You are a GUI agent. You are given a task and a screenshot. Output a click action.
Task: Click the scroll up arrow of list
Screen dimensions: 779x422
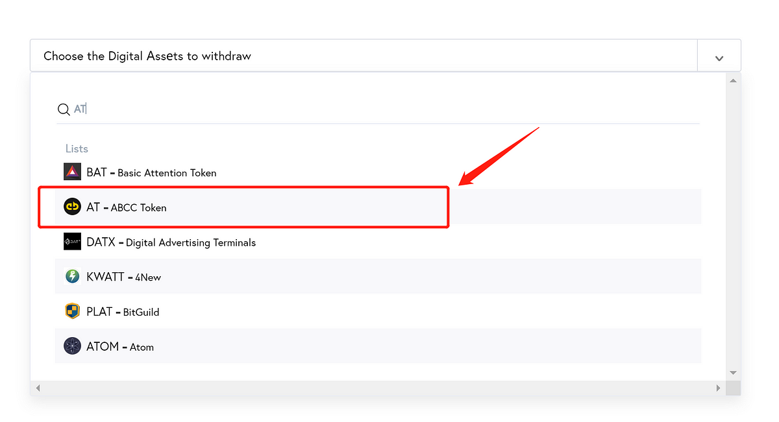733,81
